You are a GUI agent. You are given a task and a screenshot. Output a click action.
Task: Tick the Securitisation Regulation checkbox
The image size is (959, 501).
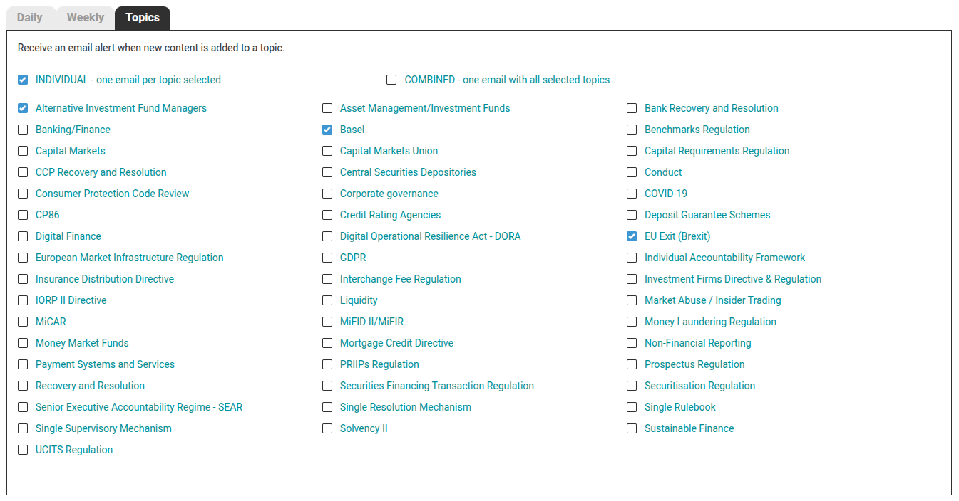632,386
